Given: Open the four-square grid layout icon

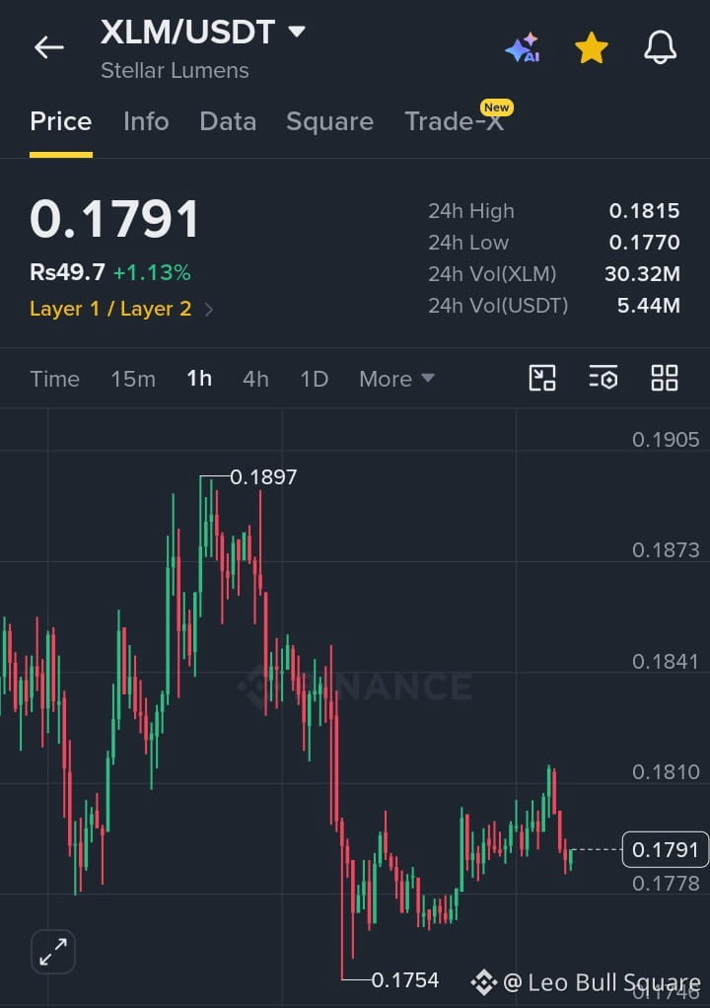Looking at the screenshot, I should click(665, 378).
